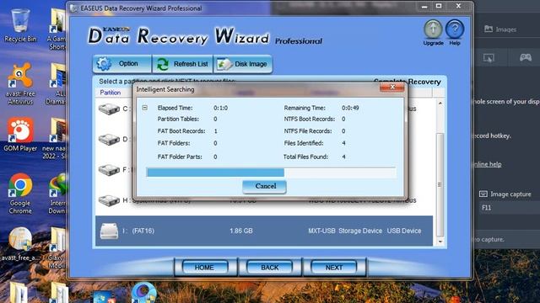
Task: Collapse the search statistics tree
Action: 144,108
